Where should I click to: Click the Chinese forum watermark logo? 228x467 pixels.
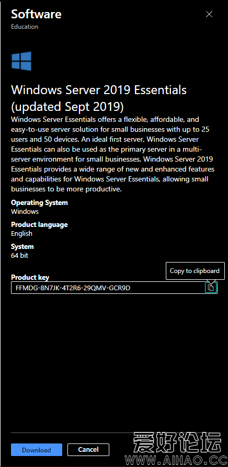point(177,442)
